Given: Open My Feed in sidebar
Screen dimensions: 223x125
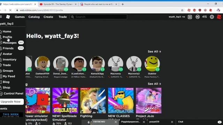Looking at the screenshot, I should [x=9, y=76].
